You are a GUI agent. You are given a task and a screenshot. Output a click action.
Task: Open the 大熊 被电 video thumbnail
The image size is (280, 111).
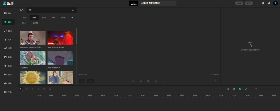[33, 58]
